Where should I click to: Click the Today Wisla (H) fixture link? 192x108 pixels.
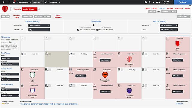[x=58, y=16]
